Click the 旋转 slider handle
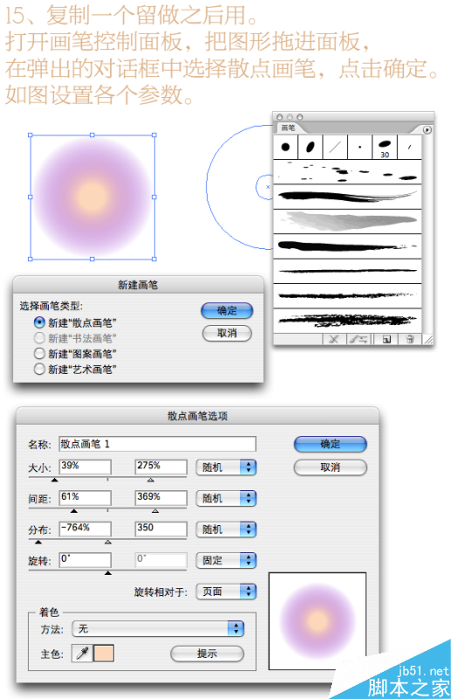 click(108, 573)
